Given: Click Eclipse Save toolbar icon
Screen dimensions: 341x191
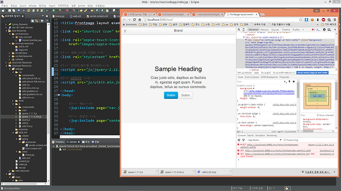Looking at the screenshot, I should pyautogui.click(x=9, y=10).
